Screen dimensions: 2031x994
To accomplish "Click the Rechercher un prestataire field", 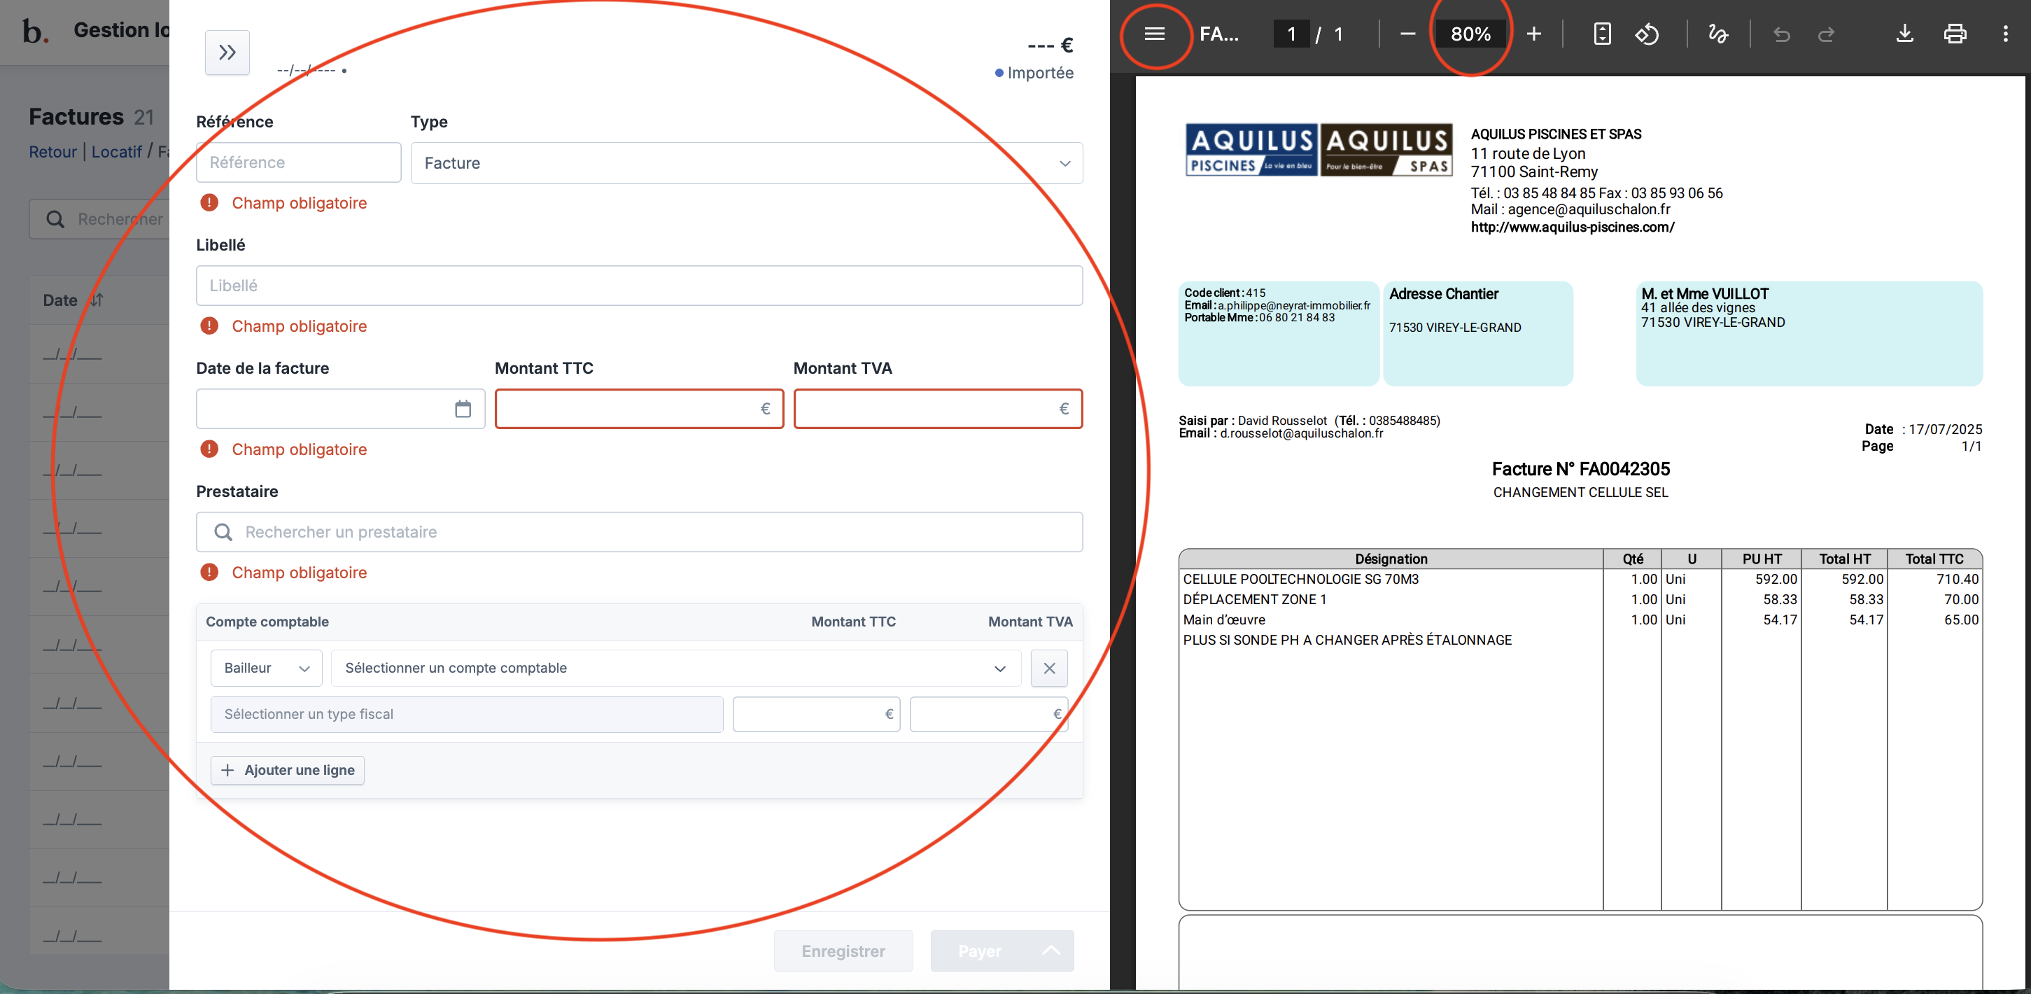I will (639, 532).
